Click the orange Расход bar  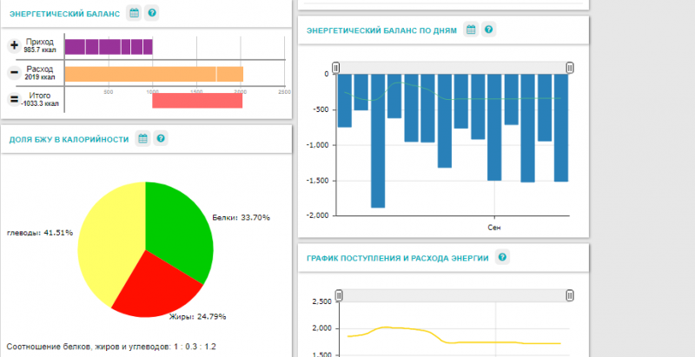tap(154, 74)
